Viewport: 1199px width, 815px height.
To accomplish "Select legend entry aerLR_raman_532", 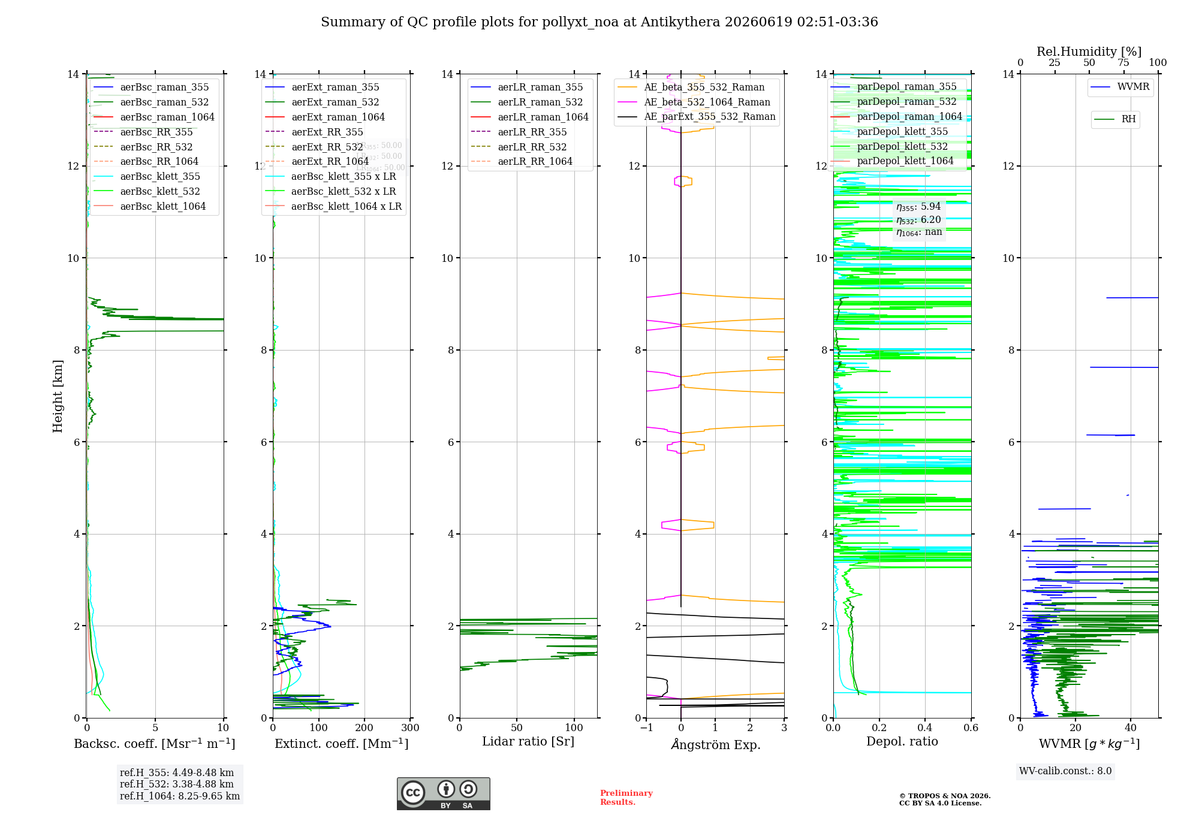I will coord(528,102).
